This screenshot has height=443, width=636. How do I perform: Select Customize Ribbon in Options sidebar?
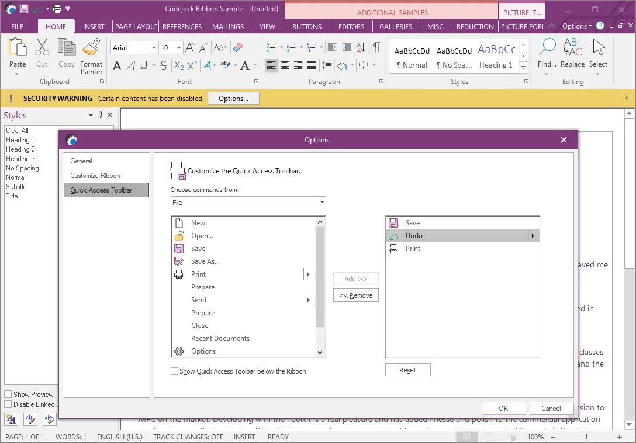pyautogui.click(x=95, y=176)
